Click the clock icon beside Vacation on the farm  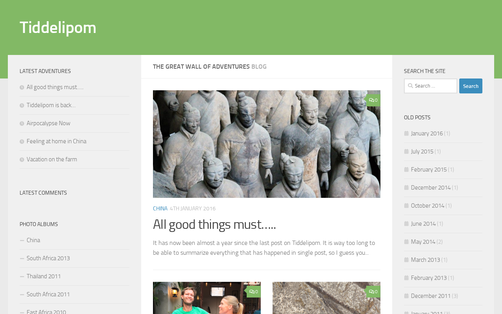[22, 160]
